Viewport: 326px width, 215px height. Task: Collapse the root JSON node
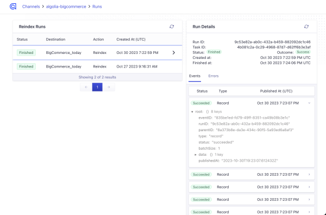pyautogui.click(x=192, y=112)
